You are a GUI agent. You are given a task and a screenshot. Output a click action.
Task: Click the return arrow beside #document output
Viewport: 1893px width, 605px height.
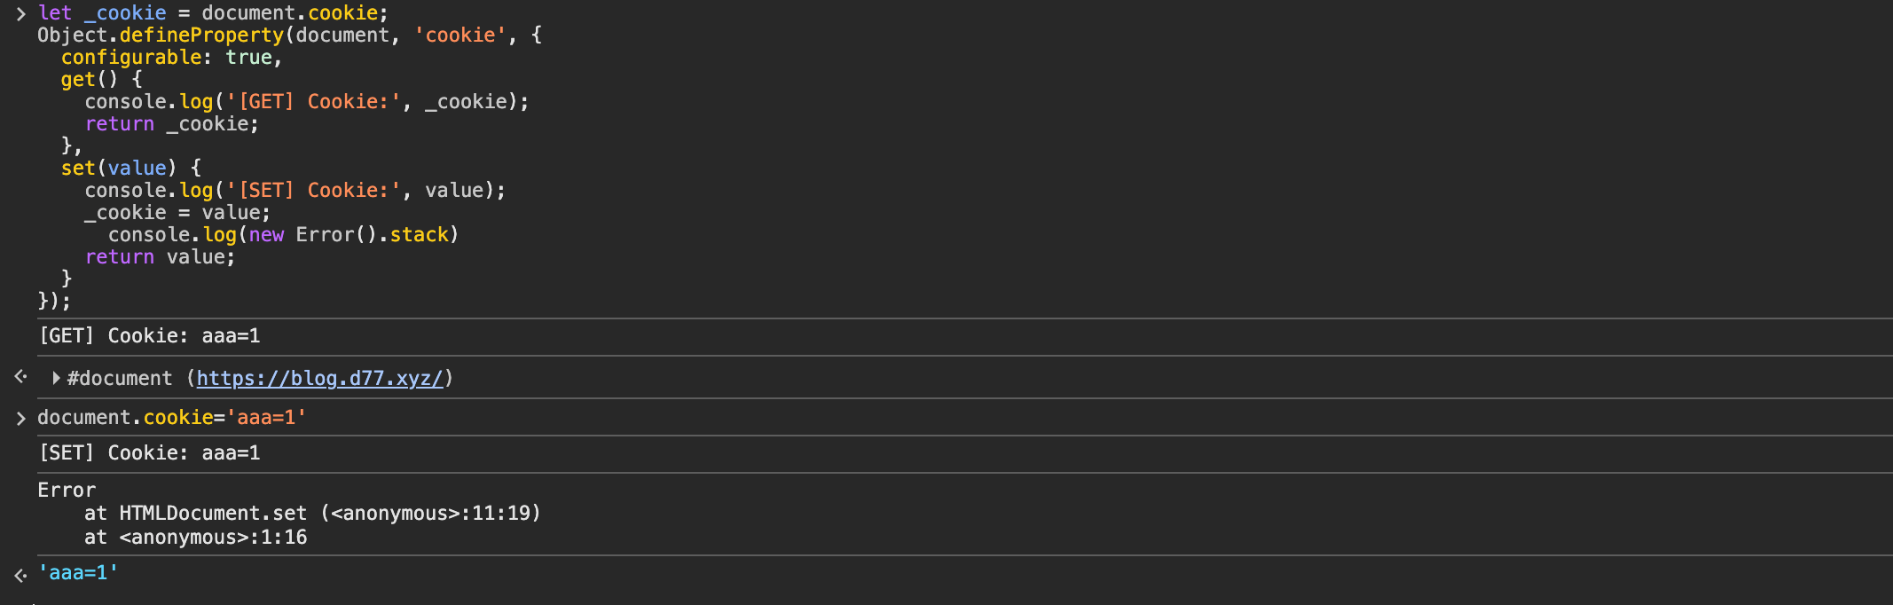point(20,377)
